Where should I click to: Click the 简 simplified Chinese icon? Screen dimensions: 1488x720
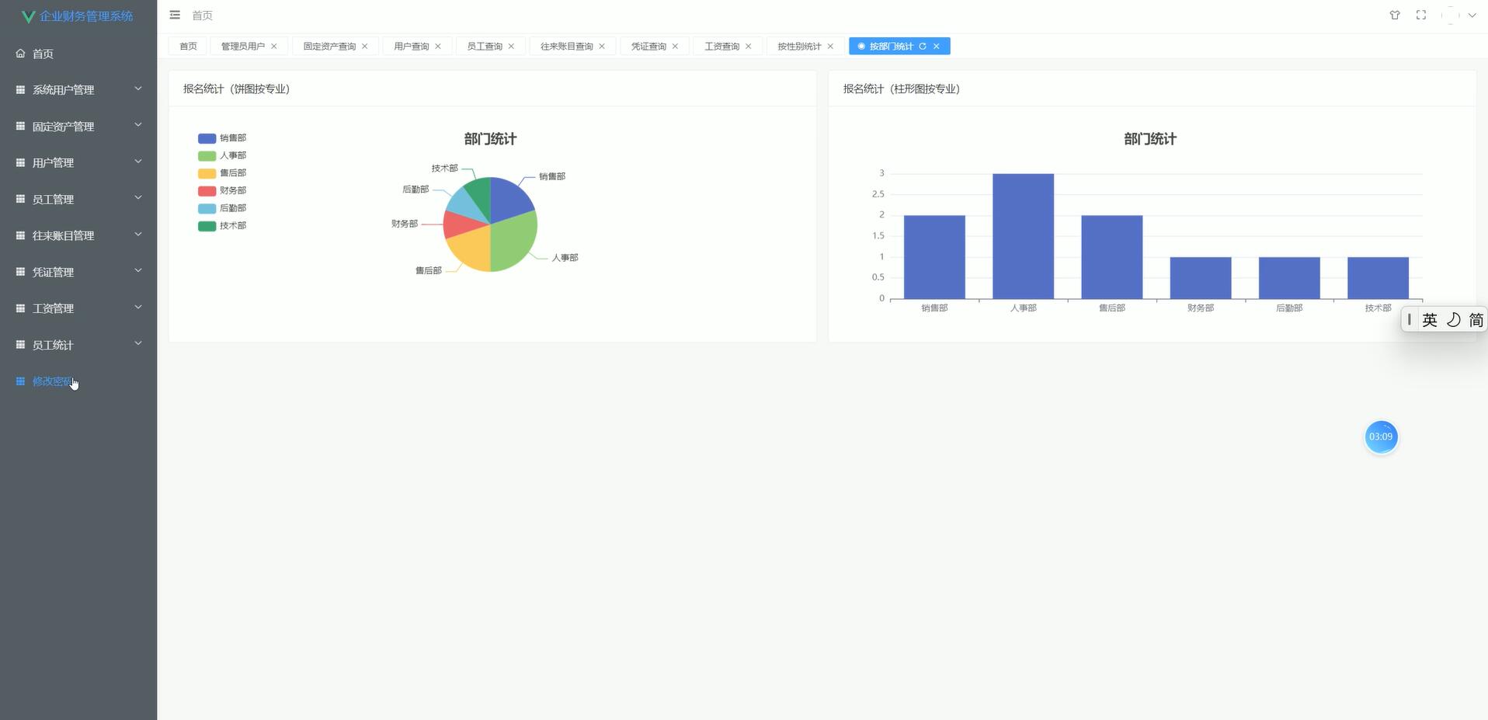1475,319
